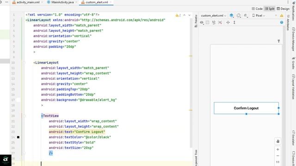
Task: Open the Layout Validation tool window
Action: [294, 87]
